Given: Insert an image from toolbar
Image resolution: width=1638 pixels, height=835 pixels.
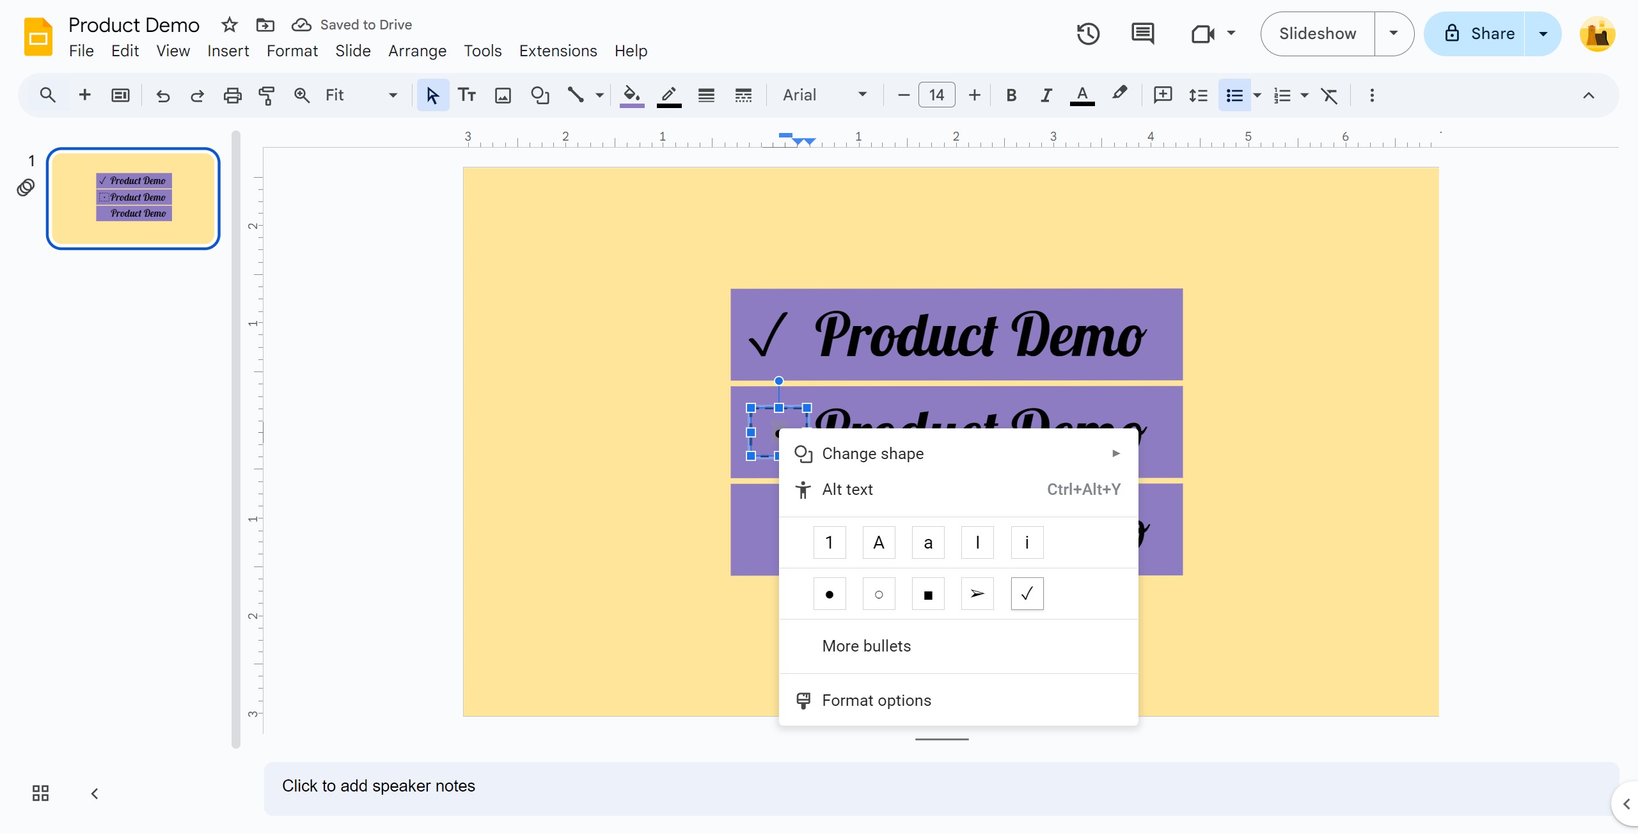Looking at the screenshot, I should (x=503, y=95).
